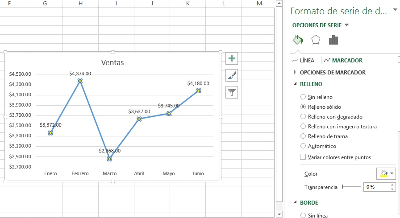Choose Relleno con degradado option
400x218 pixels.
tap(304, 116)
